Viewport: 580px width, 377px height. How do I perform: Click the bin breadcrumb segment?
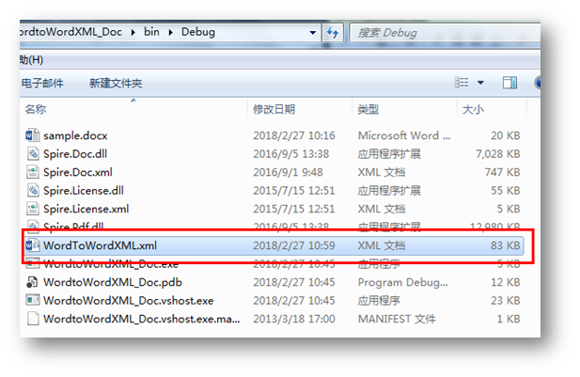tap(151, 32)
